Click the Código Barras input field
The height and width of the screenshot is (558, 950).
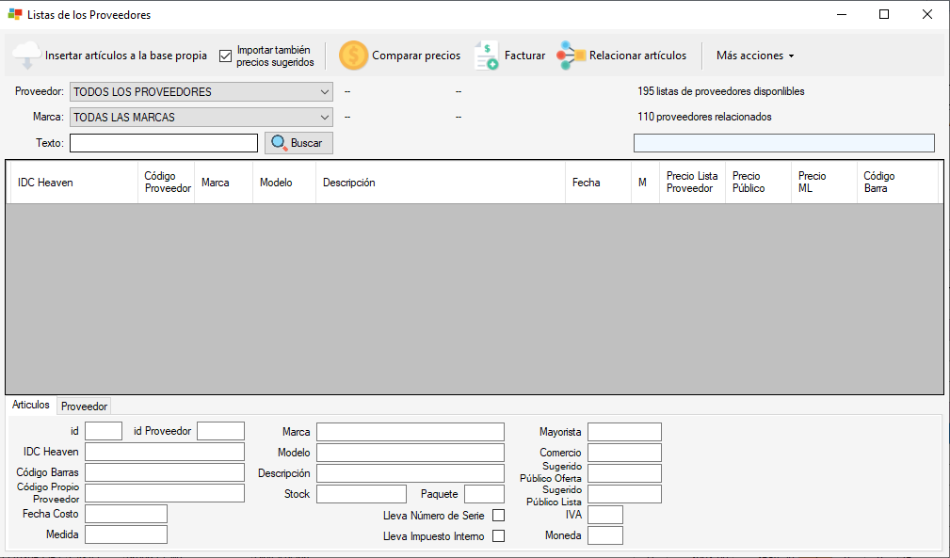coord(165,472)
